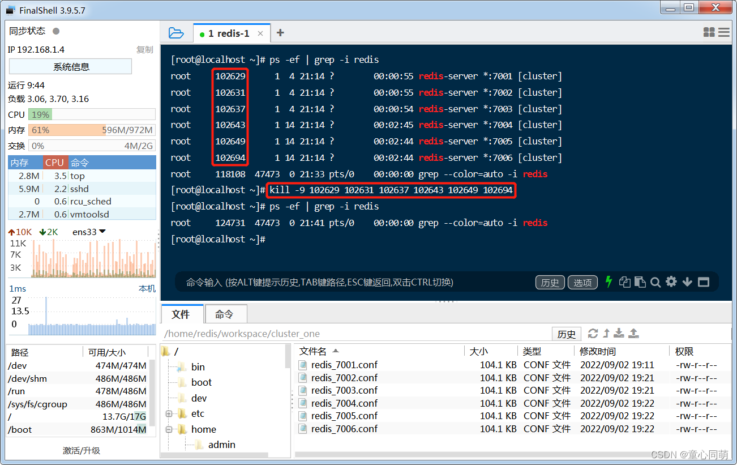The image size is (737, 465).
Task: Select file redis_7002.conf
Action: (x=344, y=378)
